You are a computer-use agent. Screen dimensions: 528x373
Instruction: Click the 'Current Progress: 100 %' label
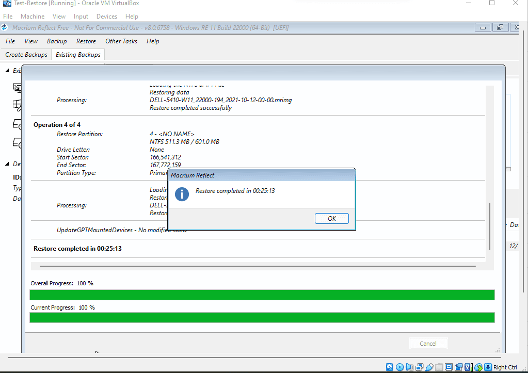(x=62, y=307)
